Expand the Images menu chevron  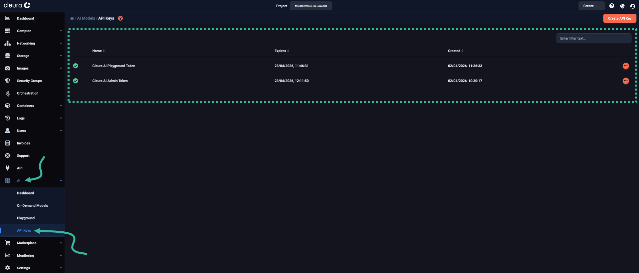[61, 68]
